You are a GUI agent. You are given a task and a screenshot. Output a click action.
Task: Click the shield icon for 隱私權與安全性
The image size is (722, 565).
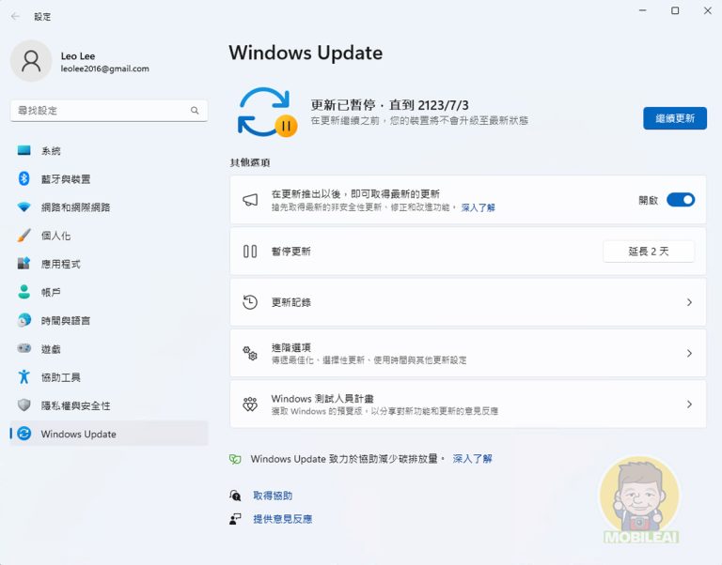point(24,405)
